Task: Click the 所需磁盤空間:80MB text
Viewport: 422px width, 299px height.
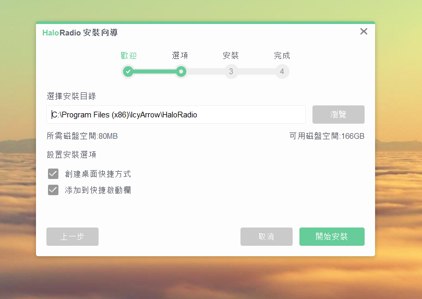Action: [82, 136]
